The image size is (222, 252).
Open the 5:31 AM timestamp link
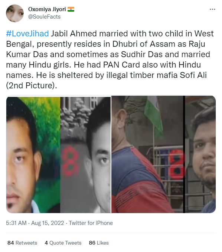[16, 223]
